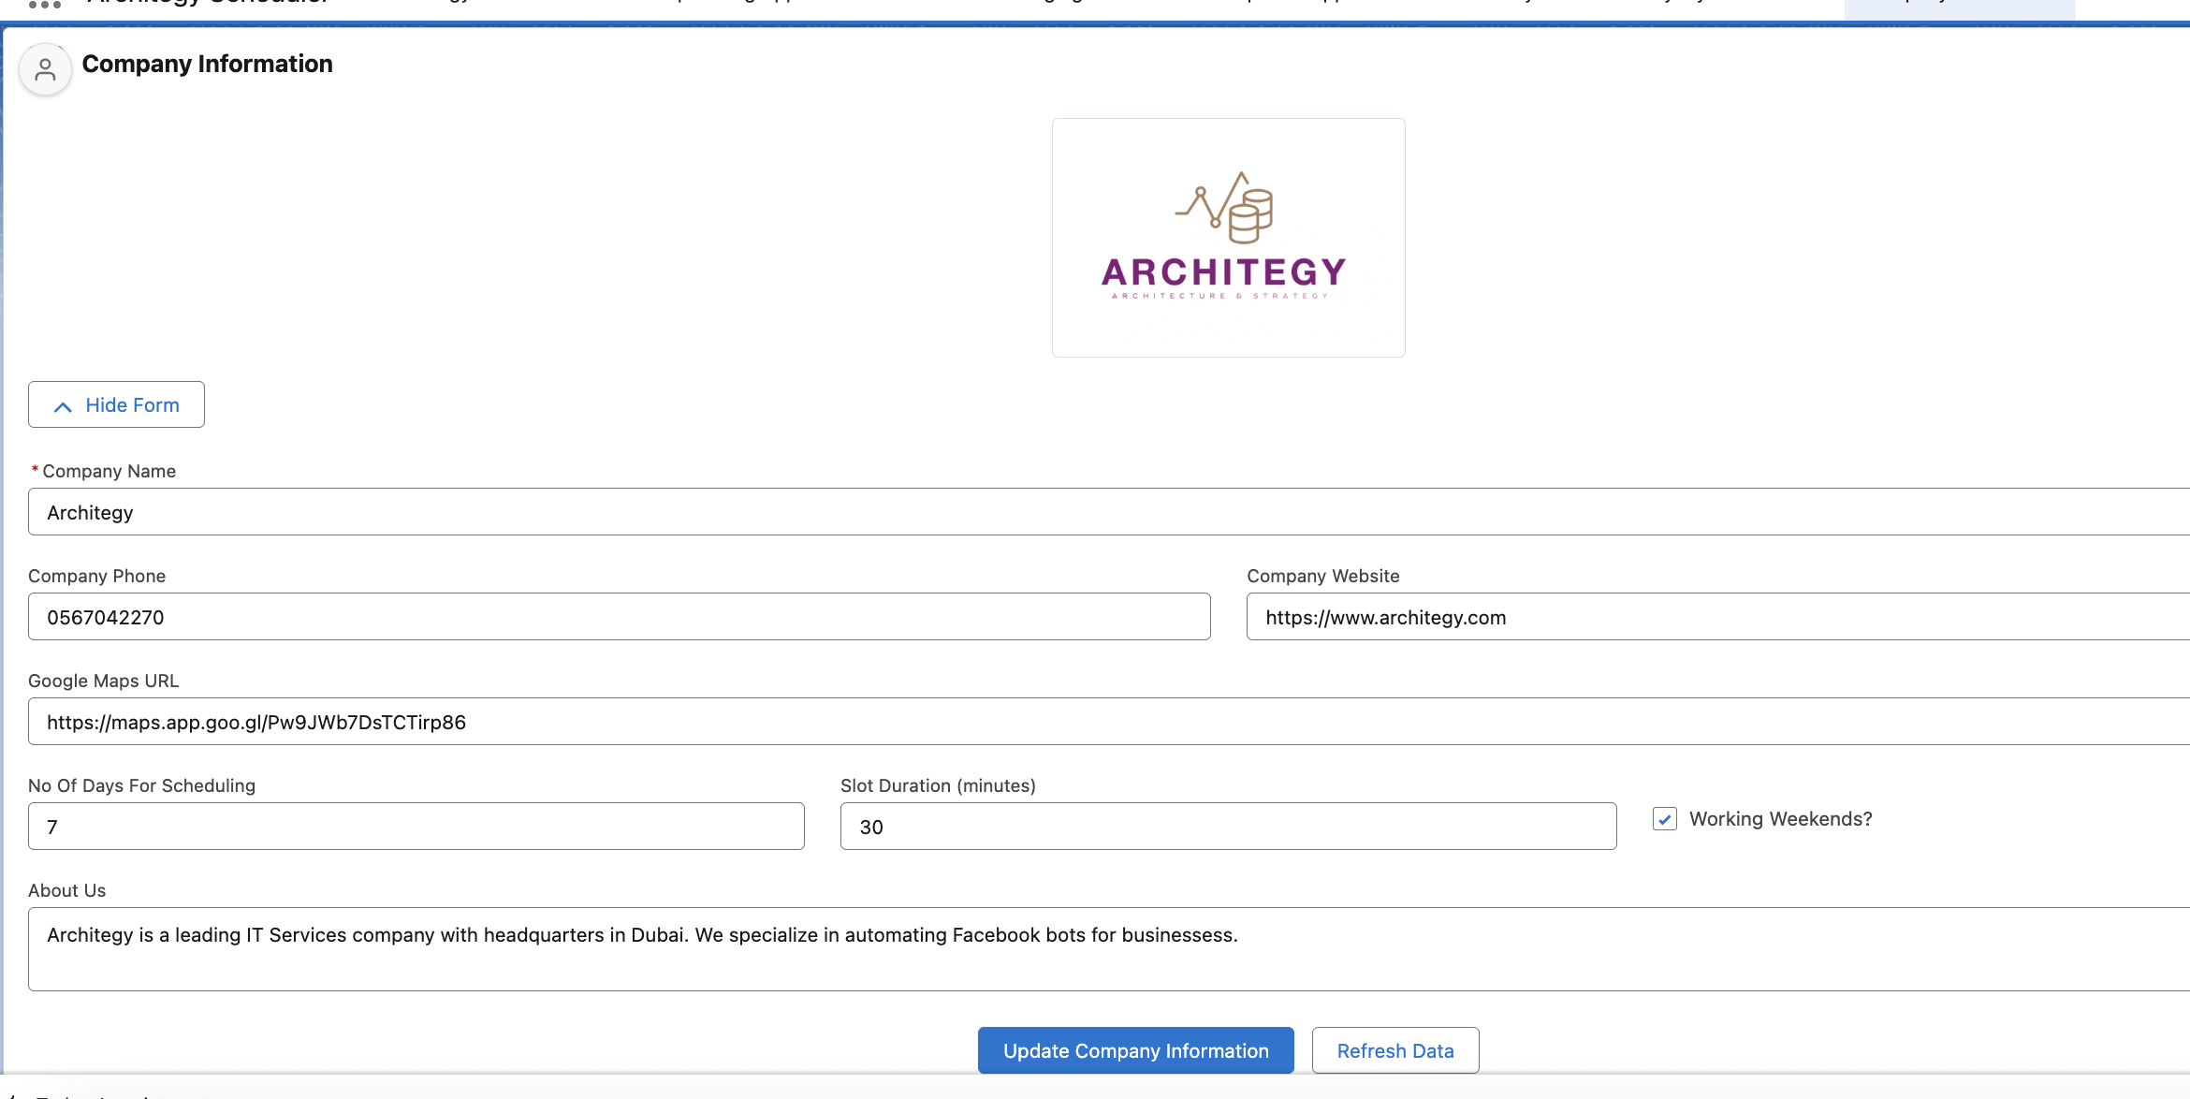Click the Company Name input field

(x=1109, y=512)
